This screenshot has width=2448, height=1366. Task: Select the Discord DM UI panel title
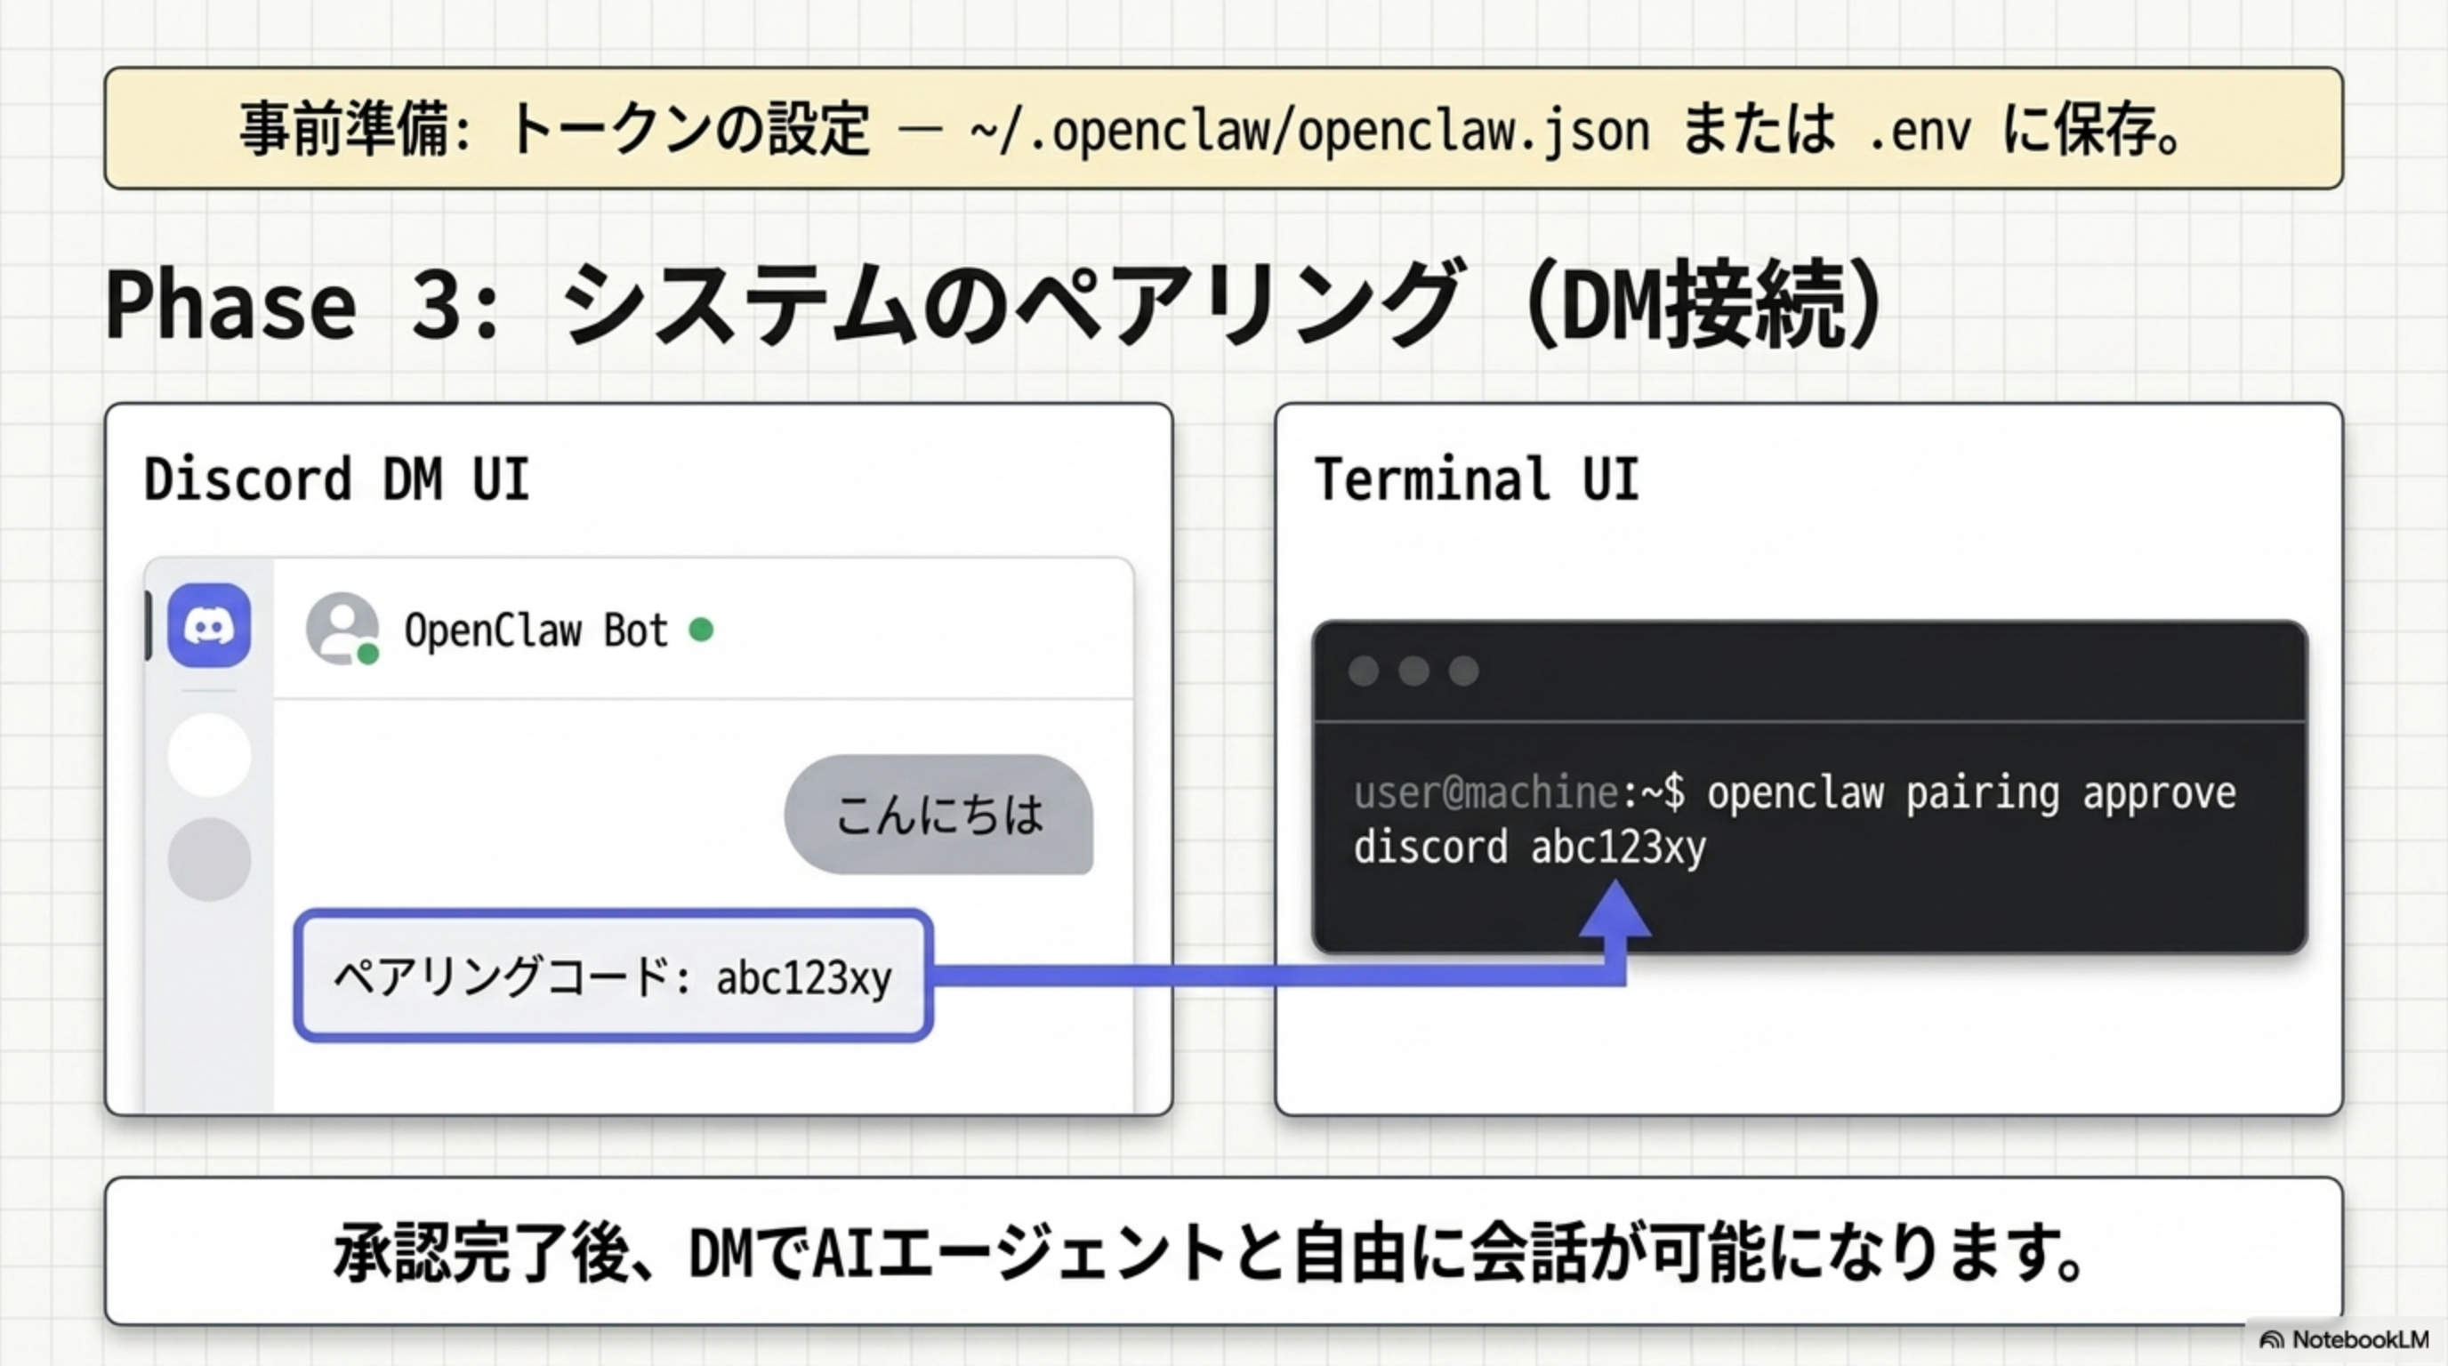click(x=337, y=478)
